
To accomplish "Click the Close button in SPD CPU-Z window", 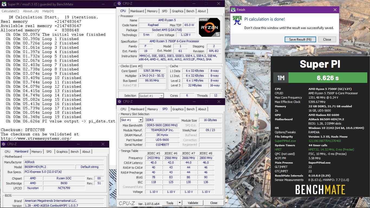I will coord(214,203).
